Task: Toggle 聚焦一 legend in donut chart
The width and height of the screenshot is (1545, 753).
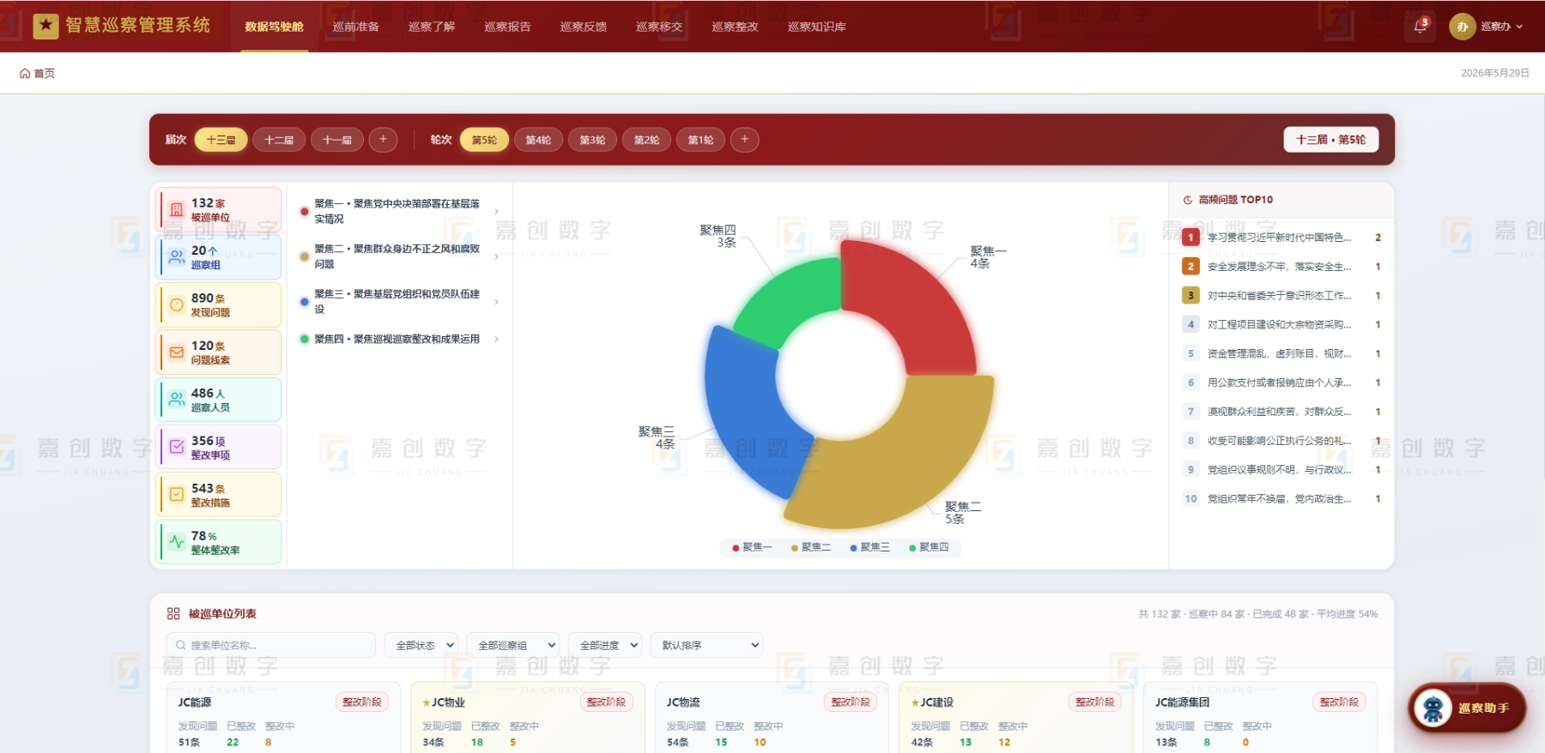Action: 752,547
